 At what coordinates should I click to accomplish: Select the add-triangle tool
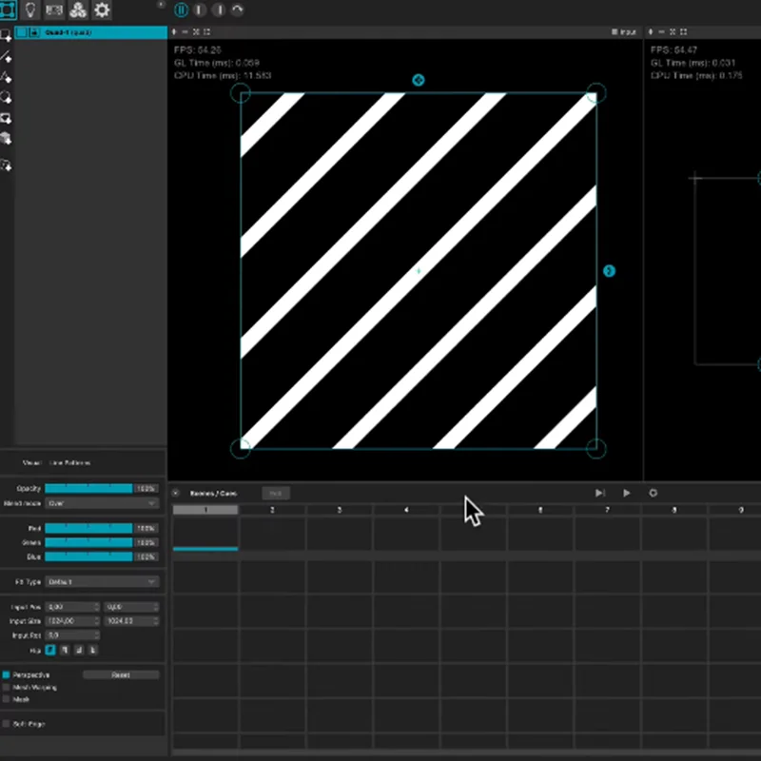pos(6,77)
